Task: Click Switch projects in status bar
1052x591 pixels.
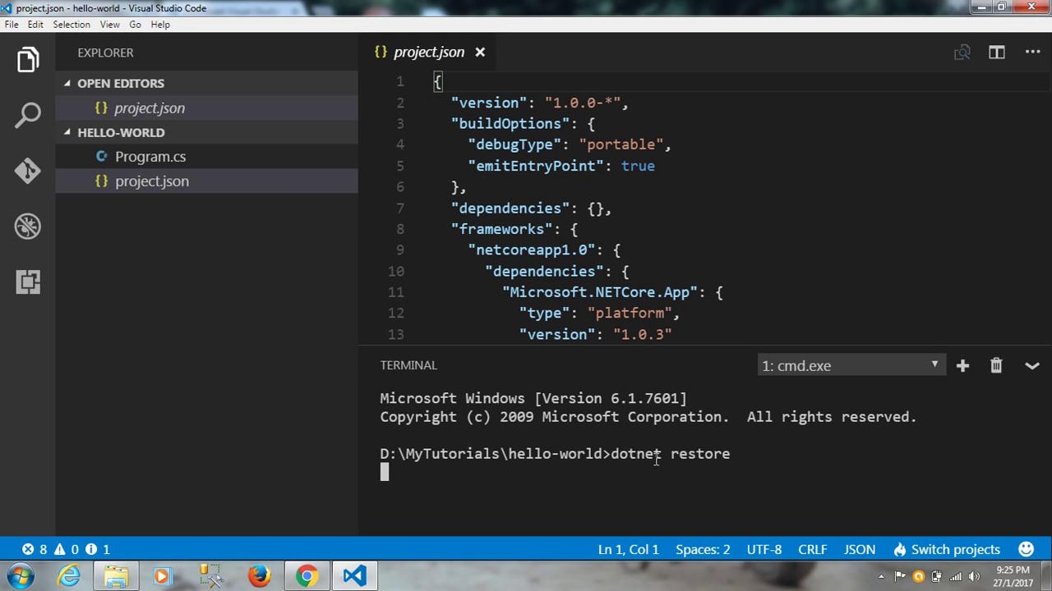Action: [x=947, y=549]
